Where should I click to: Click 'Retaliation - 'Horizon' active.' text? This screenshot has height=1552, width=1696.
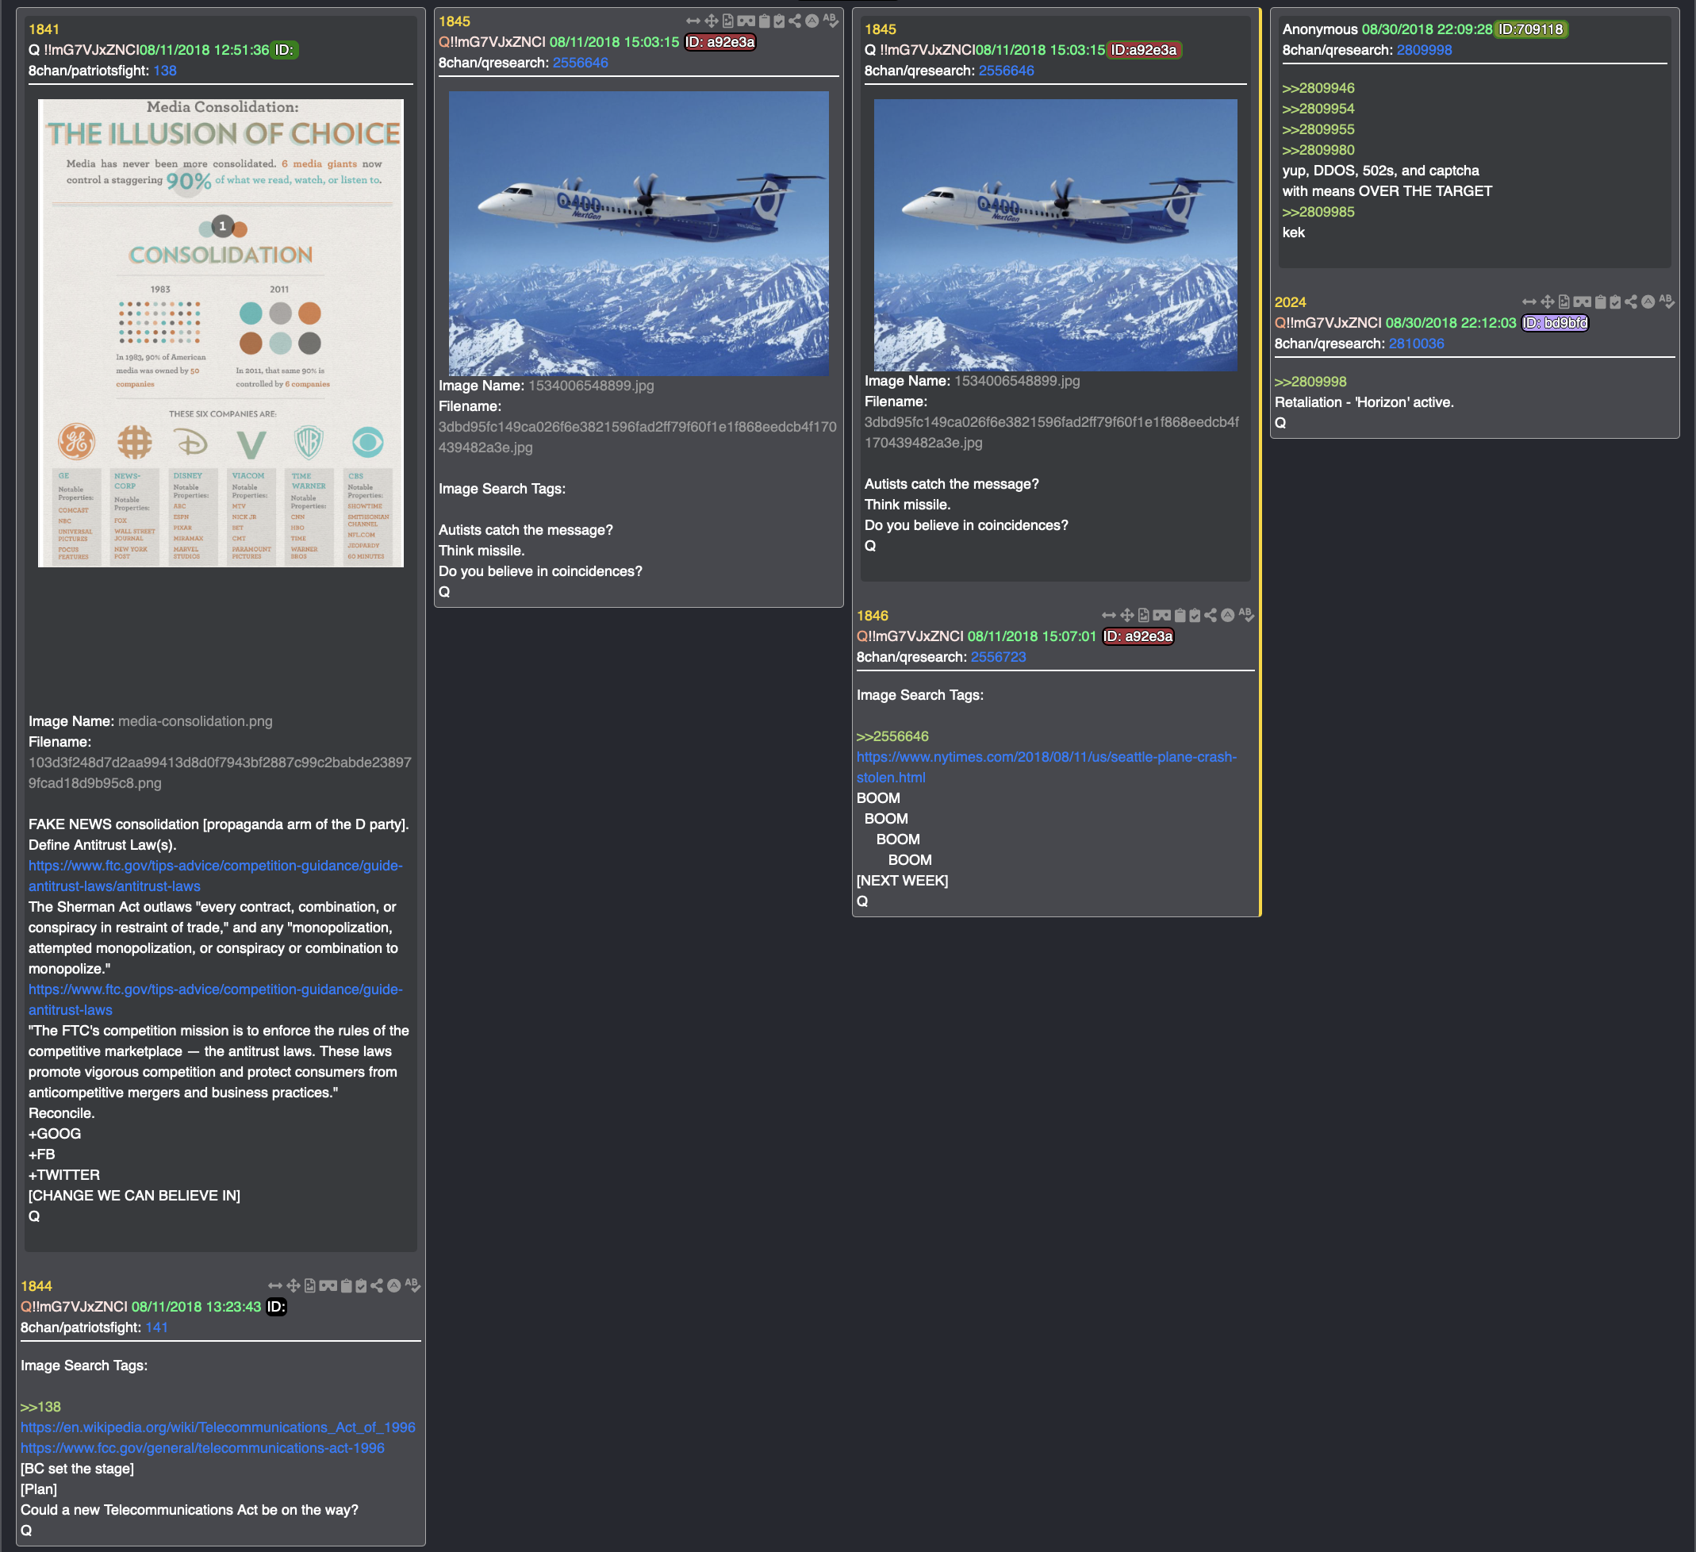1364,401
